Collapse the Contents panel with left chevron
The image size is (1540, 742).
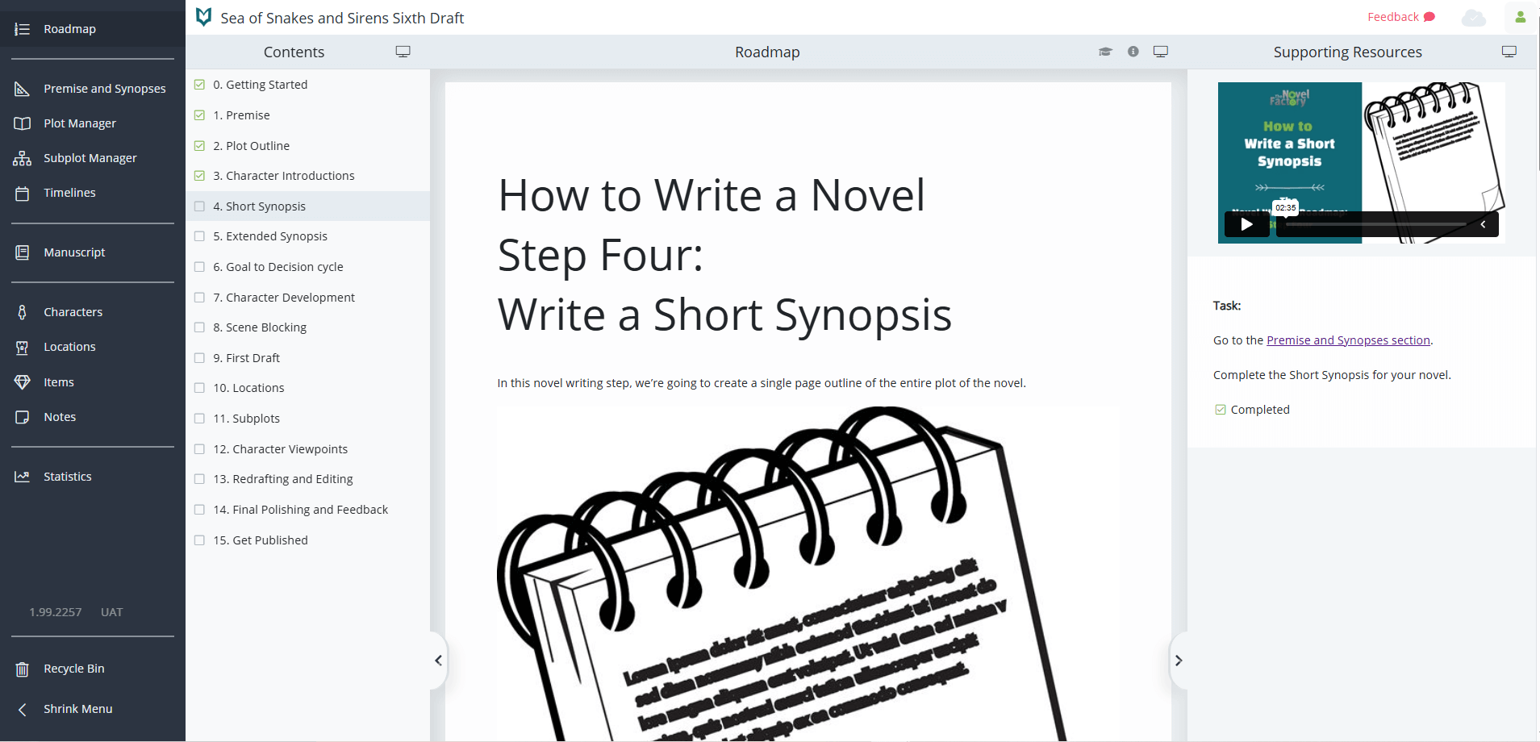point(438,660)
